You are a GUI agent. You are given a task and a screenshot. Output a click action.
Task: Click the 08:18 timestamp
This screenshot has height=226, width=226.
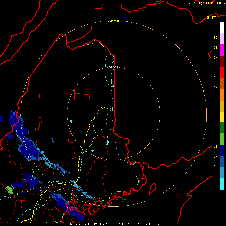click(x=155, y=224)
